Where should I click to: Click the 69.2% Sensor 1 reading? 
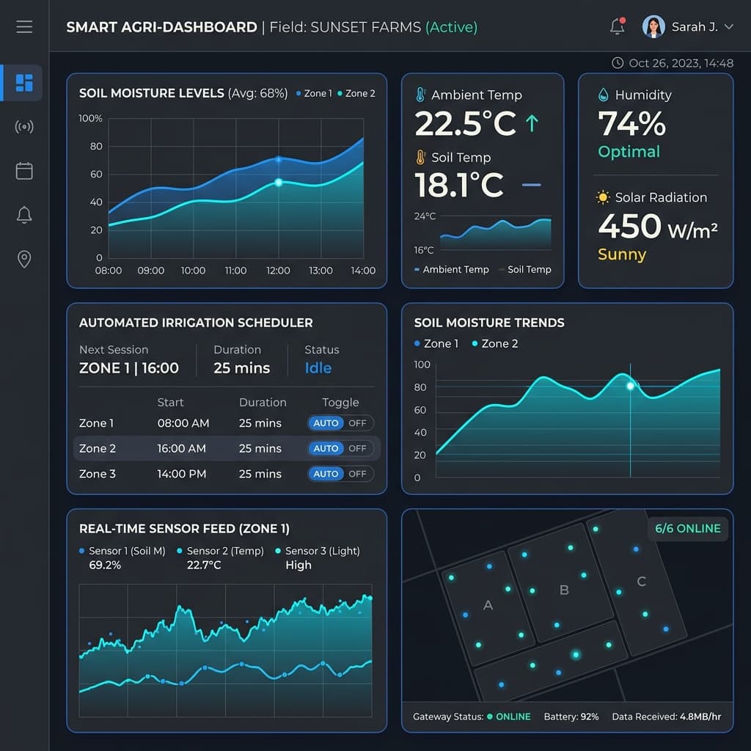105,565
